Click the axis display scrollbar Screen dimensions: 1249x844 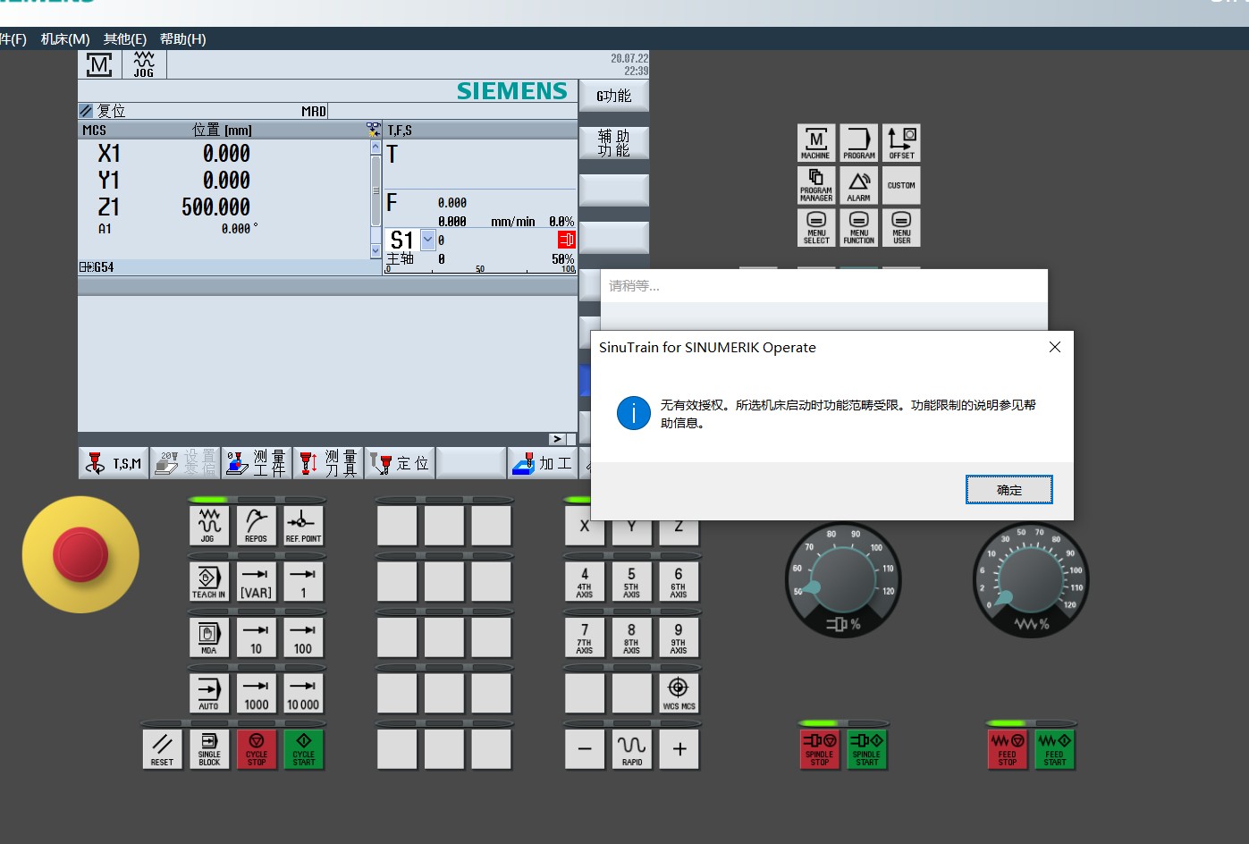376,199
